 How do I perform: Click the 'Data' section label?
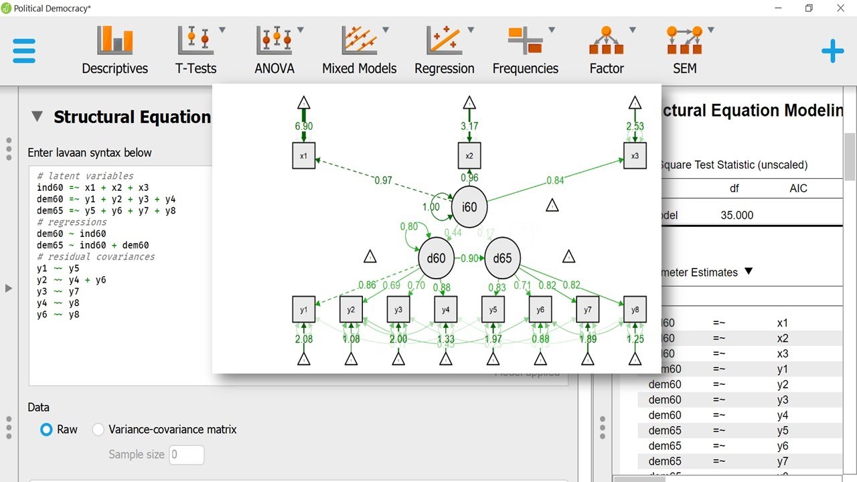38,407
